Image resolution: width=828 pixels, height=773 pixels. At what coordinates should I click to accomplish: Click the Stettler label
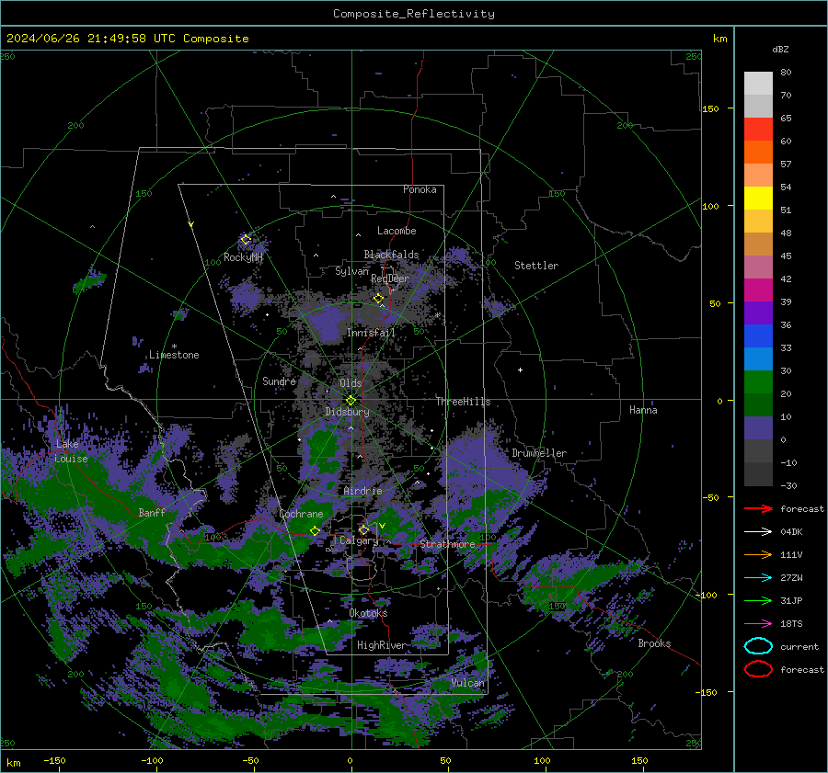(536, 266)
